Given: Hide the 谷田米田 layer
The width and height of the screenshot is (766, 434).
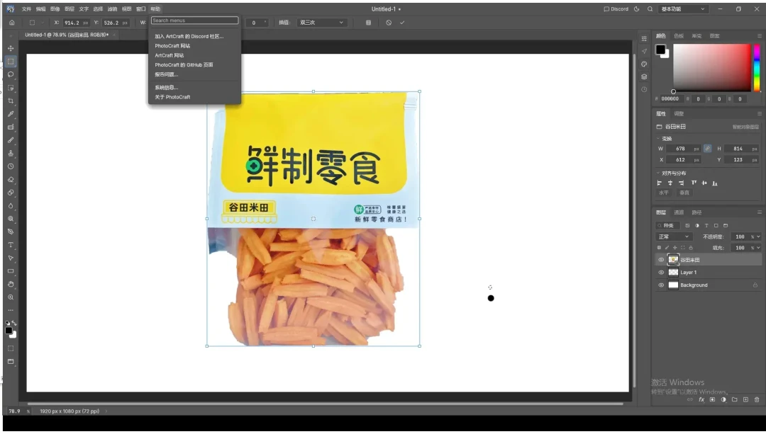Looking at the screenshot, I should pos(661,260).
